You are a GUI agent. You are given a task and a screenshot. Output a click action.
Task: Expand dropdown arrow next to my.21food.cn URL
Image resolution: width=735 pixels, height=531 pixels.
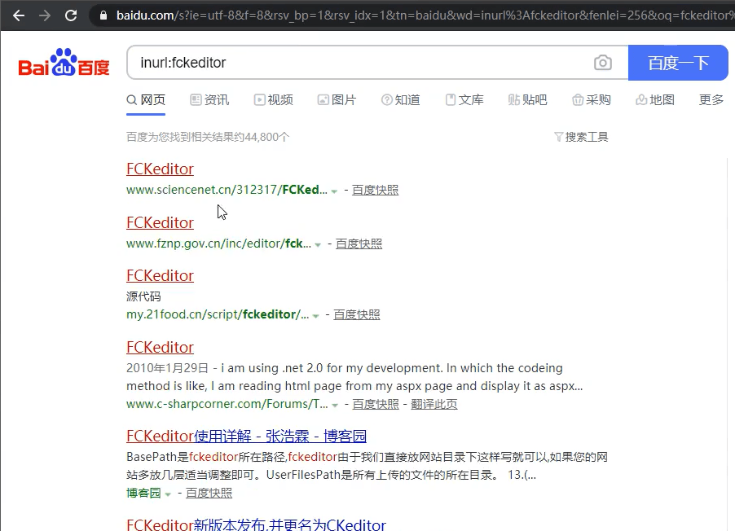[x=316, y=315]
